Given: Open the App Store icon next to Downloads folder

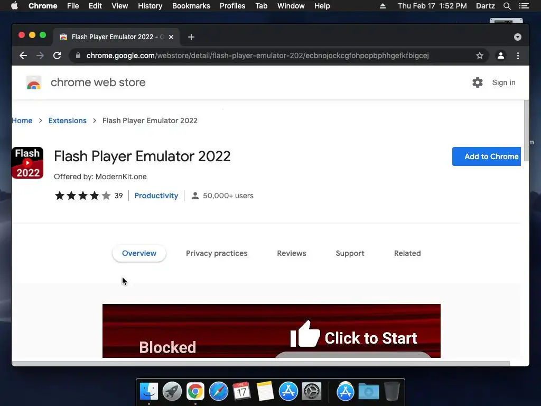Looking at the screenshot, I should coord(346,392).
